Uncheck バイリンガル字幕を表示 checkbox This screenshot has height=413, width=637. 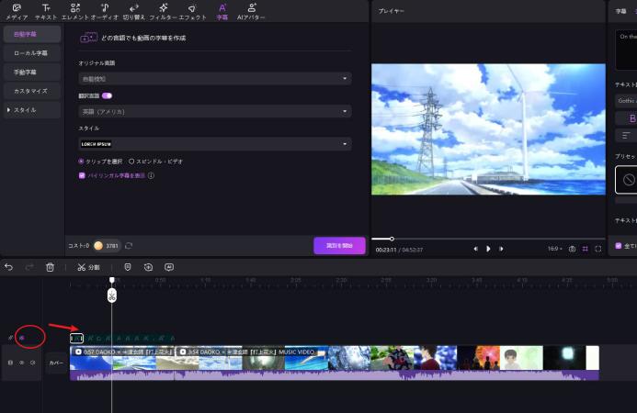pyautogui.click(x=82, y=174)
